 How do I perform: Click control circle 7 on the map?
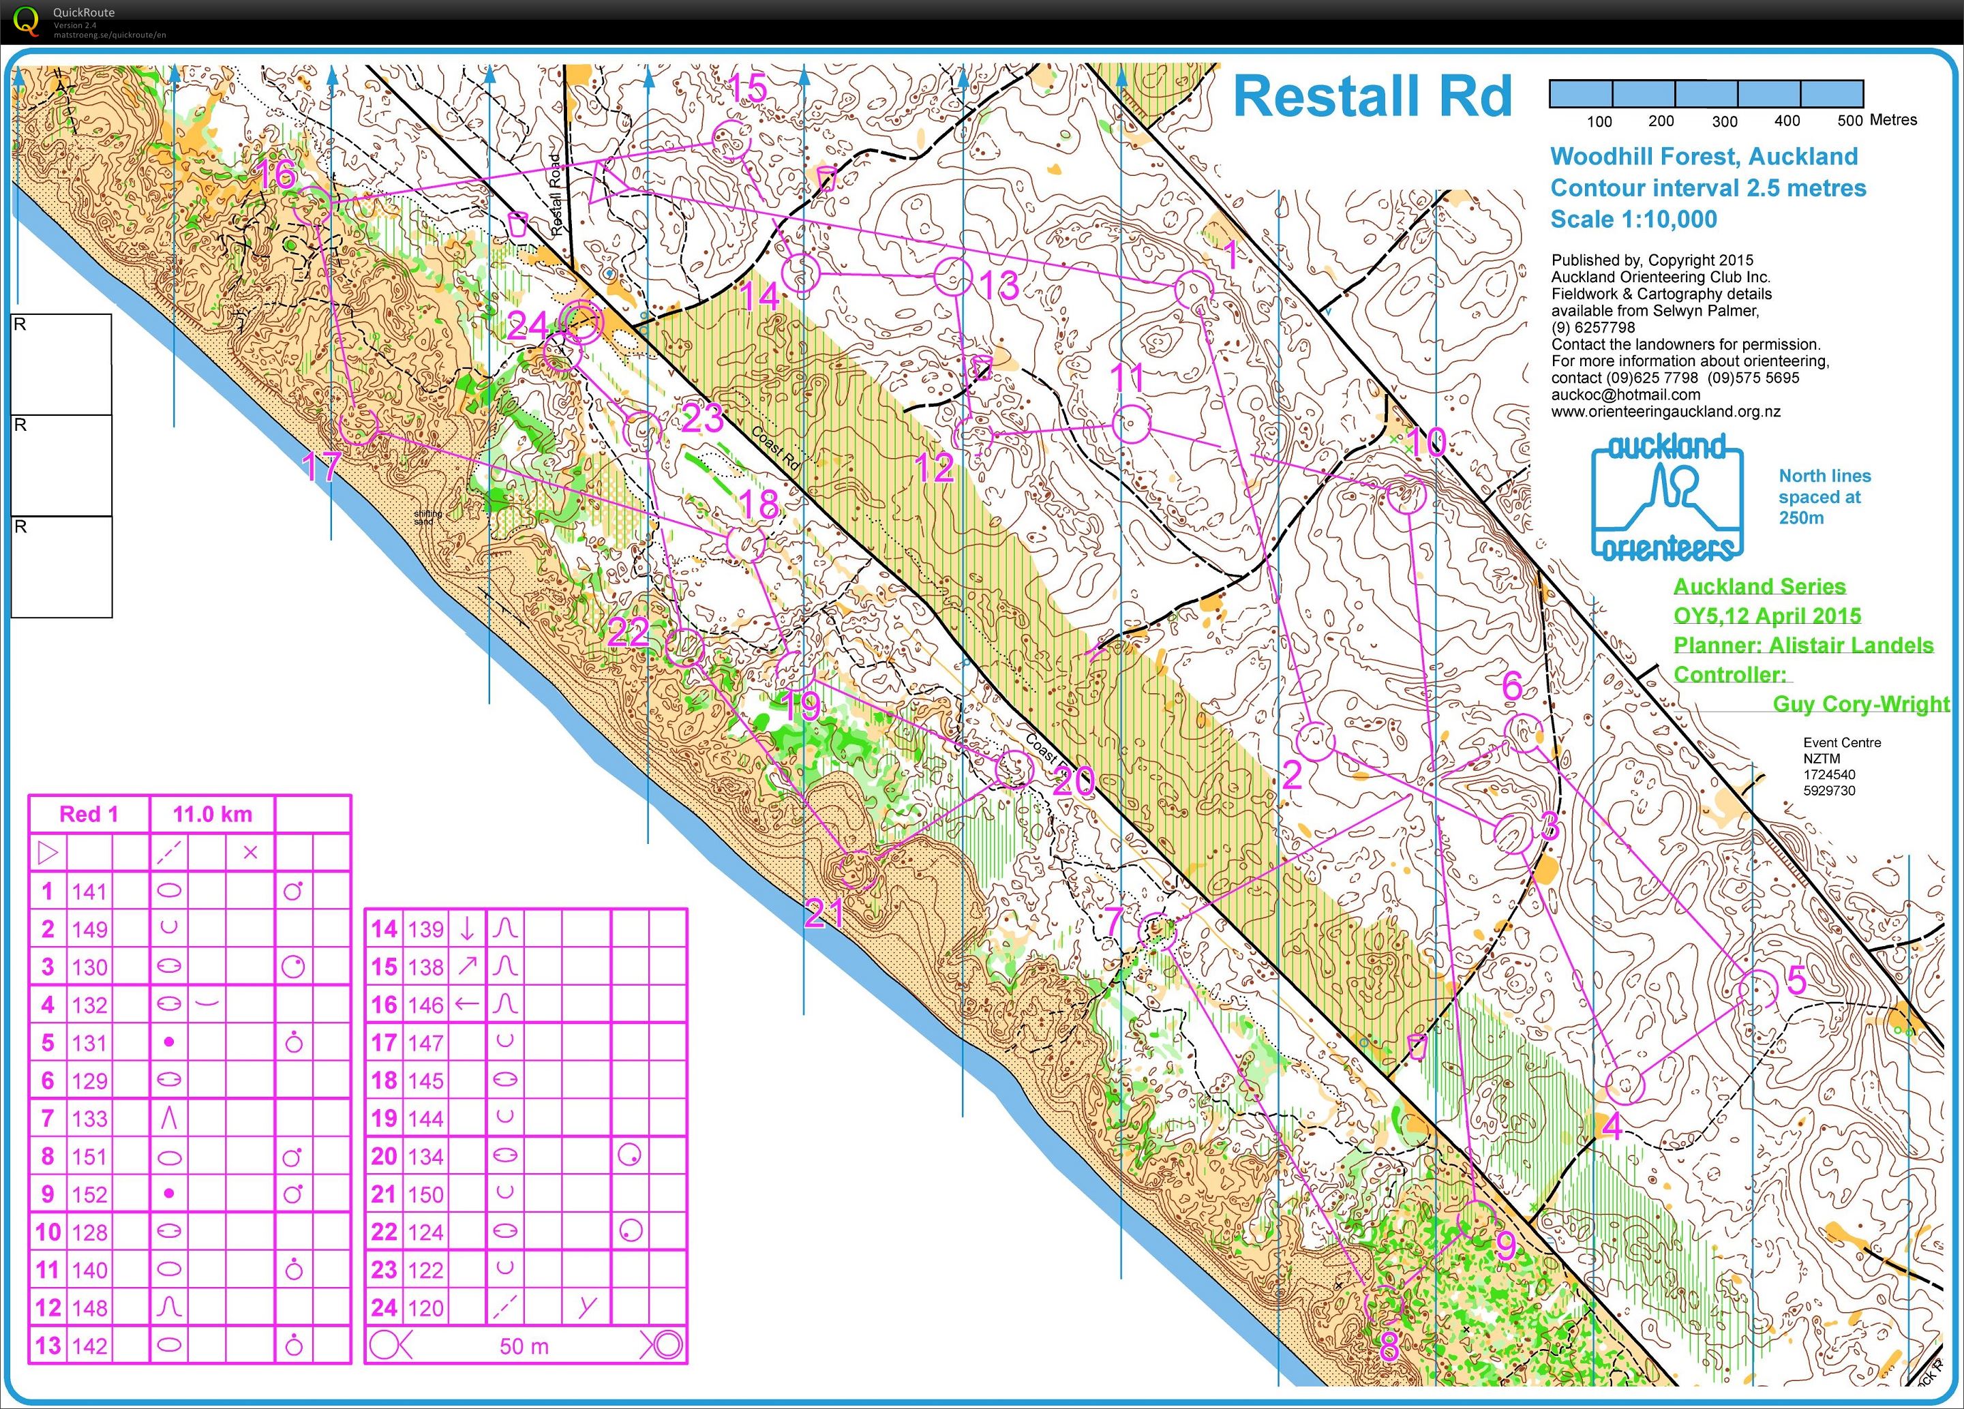coord(1158,931)
